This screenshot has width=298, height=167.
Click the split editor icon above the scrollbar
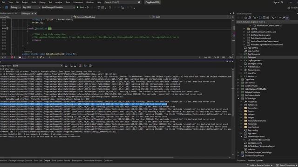pyautogui.click(x=233, y=17)
